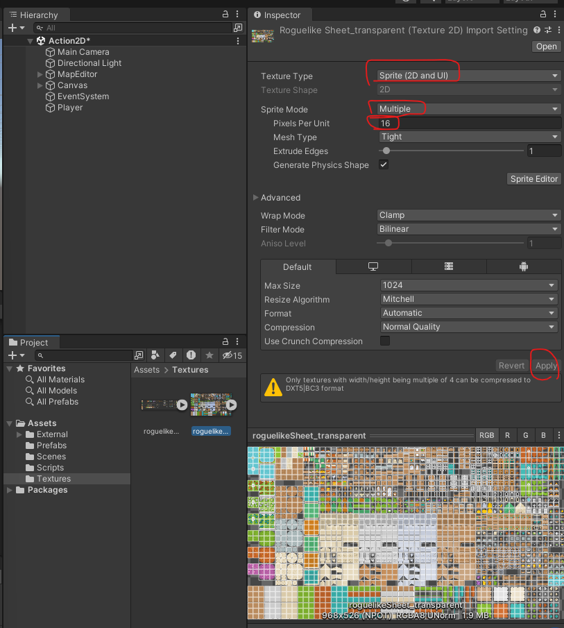Expand the sprites of second roguelike thumbnail
The image size is (564, 628).
[232, 405]
